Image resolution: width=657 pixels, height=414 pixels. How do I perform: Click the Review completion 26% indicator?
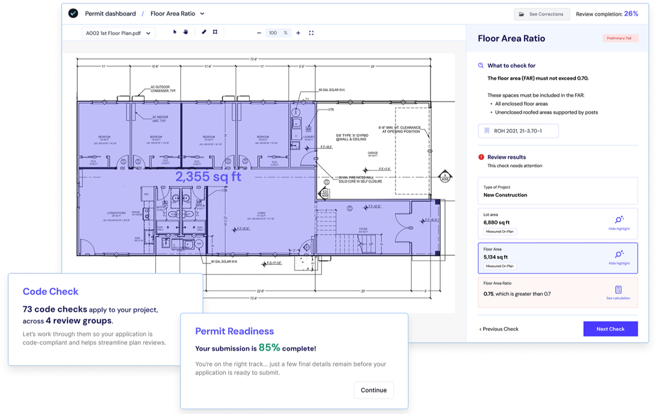coord(607,14)
